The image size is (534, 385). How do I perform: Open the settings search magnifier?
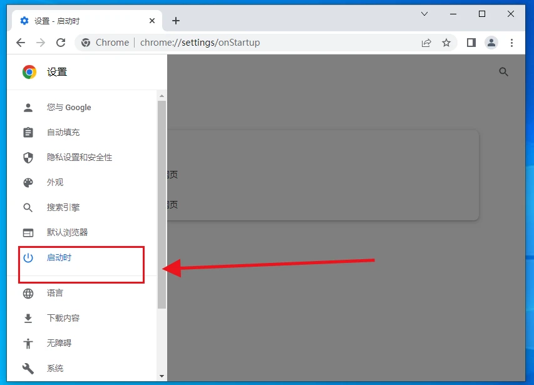[503, 71]
